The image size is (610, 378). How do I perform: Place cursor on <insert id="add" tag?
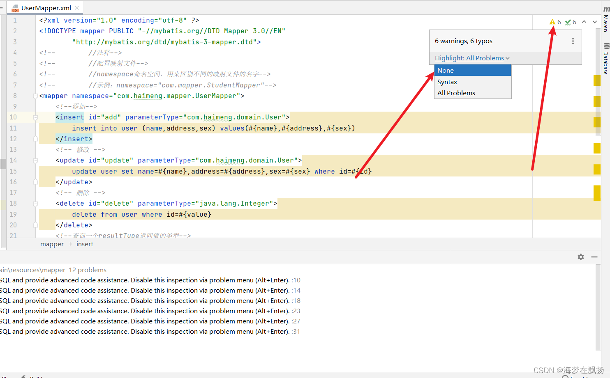click(x=88, y=117)
